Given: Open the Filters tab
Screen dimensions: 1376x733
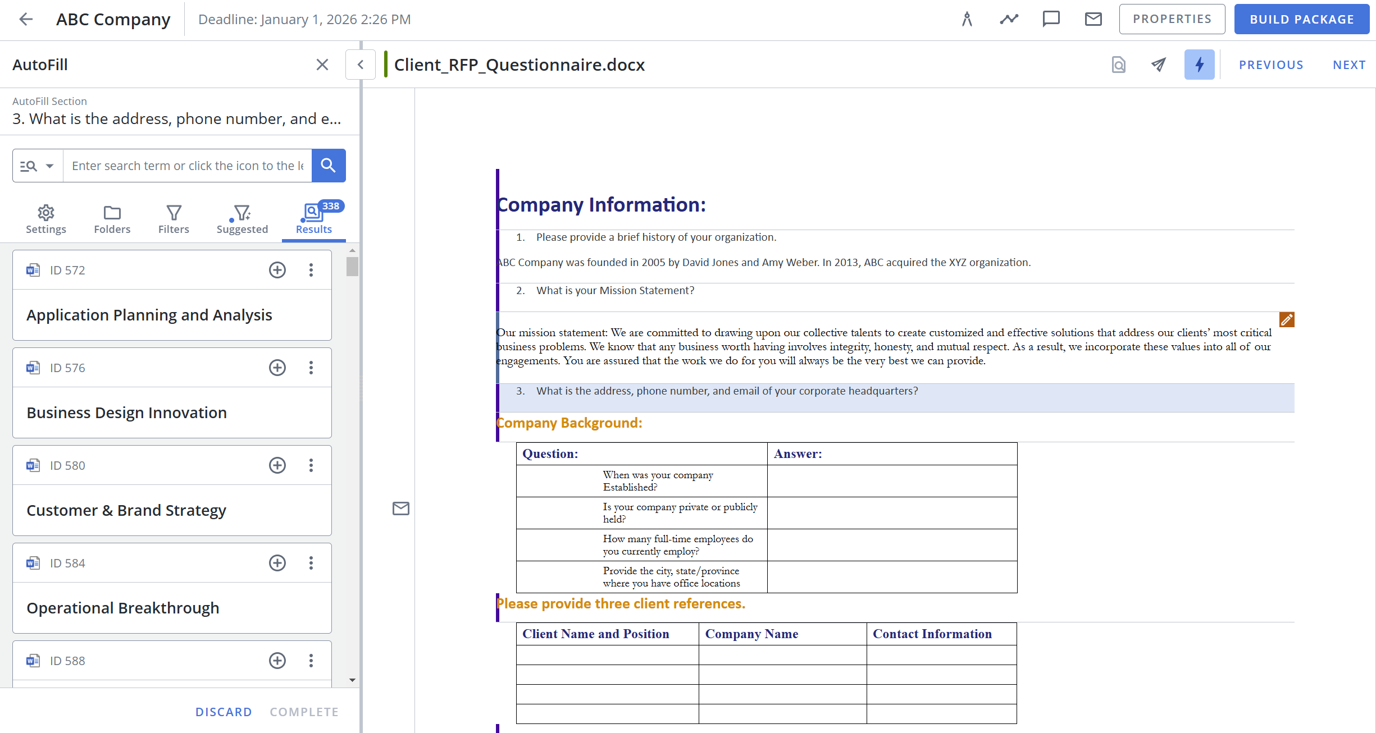Looking at the screenshot, I should tap(174, 219).
